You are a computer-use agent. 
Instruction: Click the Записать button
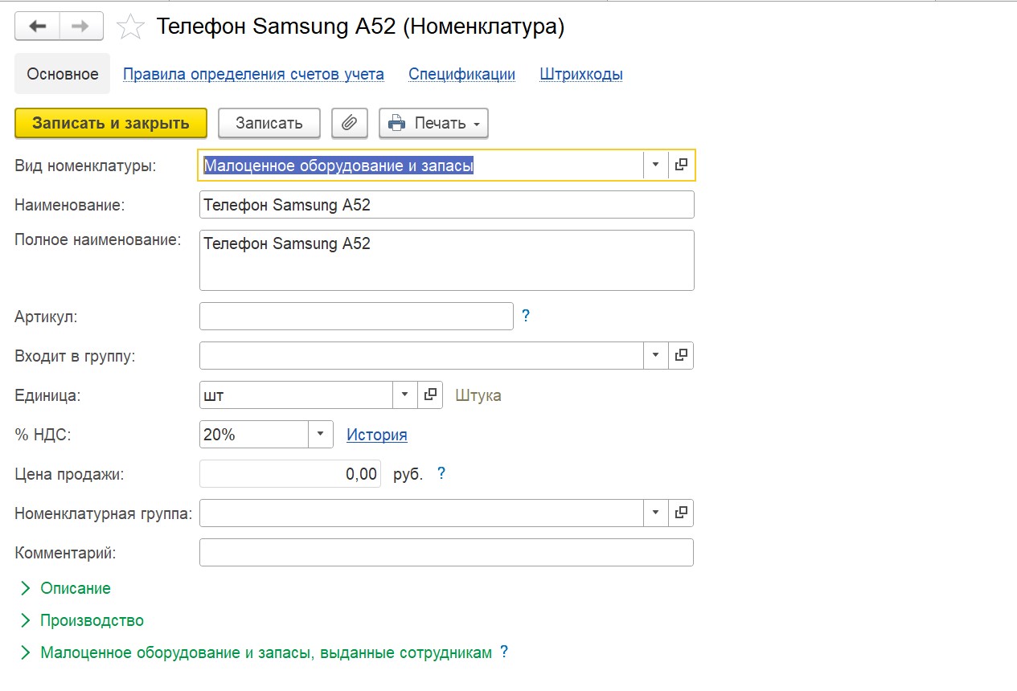pyautogui.click(x=269, y=123)
